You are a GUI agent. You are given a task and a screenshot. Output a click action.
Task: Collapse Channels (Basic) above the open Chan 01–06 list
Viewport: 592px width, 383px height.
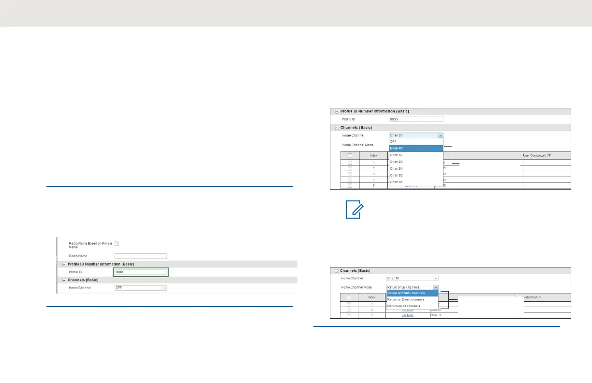tap(337, 128)
